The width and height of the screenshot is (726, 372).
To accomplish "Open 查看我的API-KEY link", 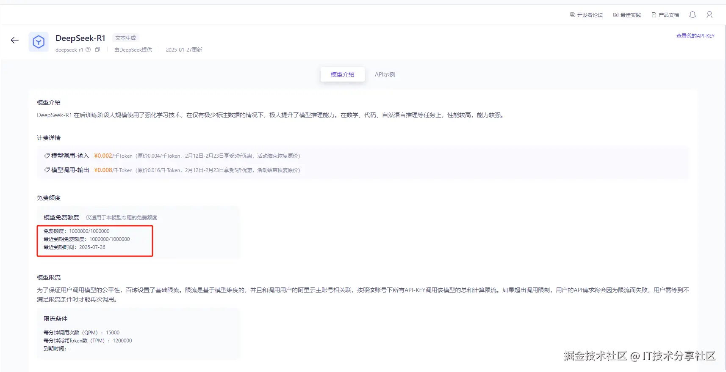I will point(696,36).
